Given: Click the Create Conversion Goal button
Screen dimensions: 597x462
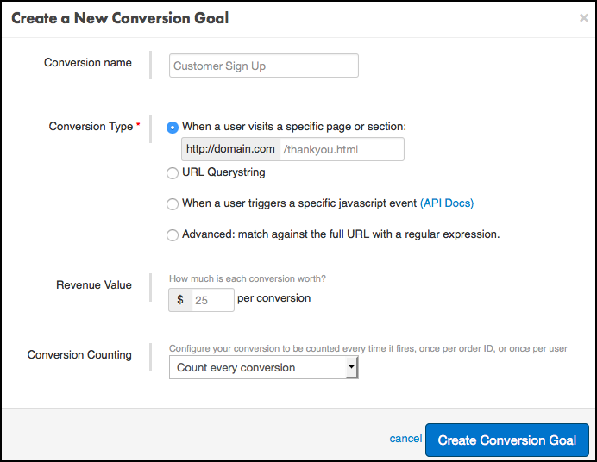Looking at the screenshot, I should (507, 440).
